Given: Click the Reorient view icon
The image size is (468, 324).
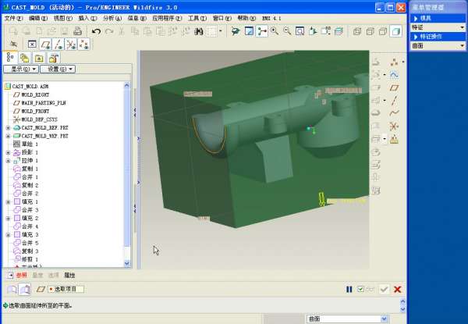Looking at the screenshot, I should 313,31.
